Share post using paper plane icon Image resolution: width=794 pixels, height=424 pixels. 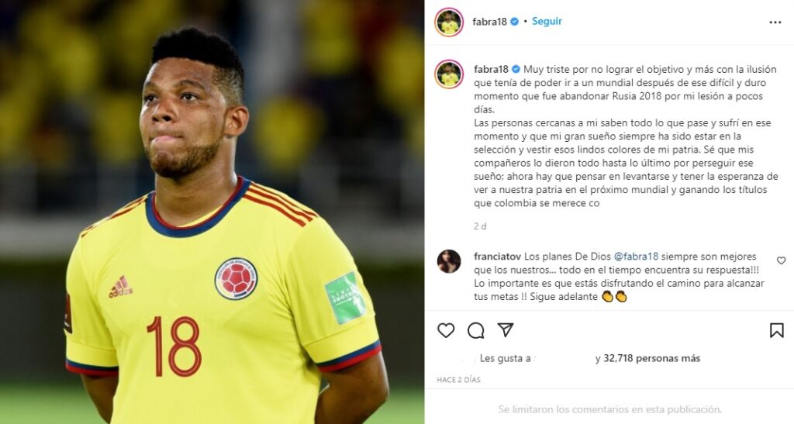pyautogui.click(x=506, y=330)
